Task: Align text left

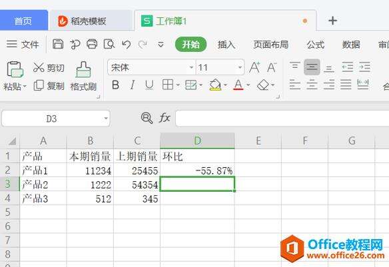Action: pyautogui.click(x=294, y=85)
